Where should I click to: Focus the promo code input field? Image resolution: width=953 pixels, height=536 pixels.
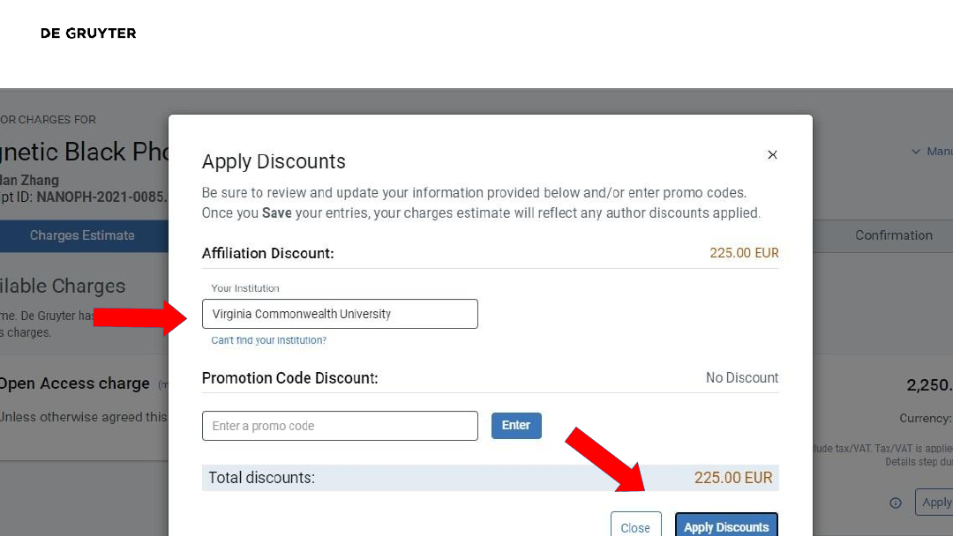(x=340, y=426)
